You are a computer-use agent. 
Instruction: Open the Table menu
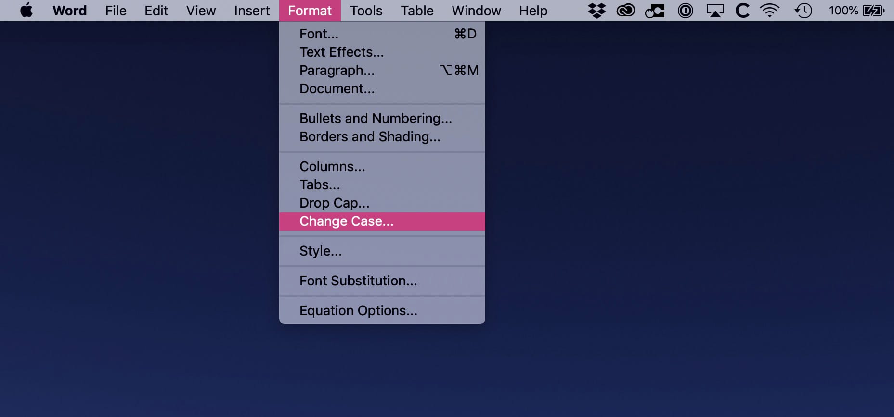417,11
